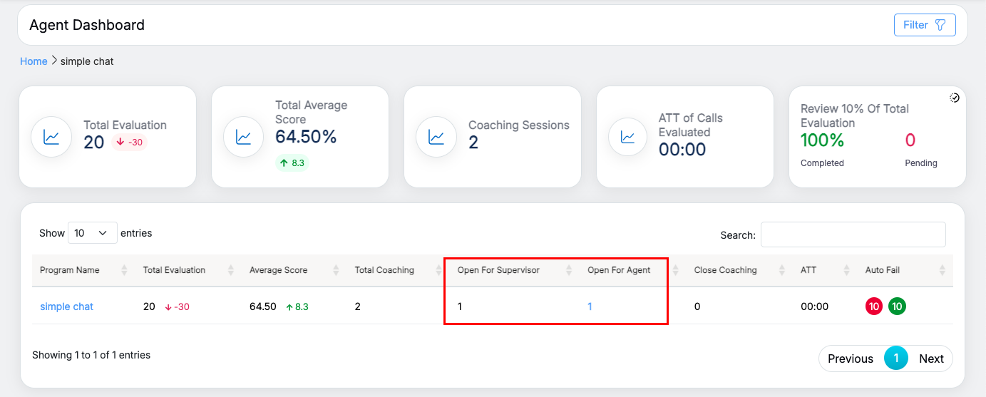Go to the Next page
The height and width of the screenshot is (397, 986).
[x=931, y=359]
